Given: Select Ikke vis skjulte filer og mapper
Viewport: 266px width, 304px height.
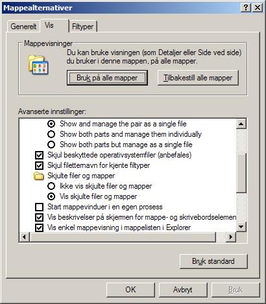Looking at the screenshot, I should [51, 186].
